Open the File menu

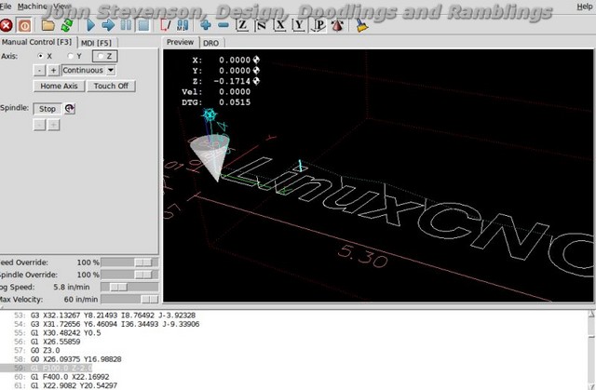click(x=6, y=7)
